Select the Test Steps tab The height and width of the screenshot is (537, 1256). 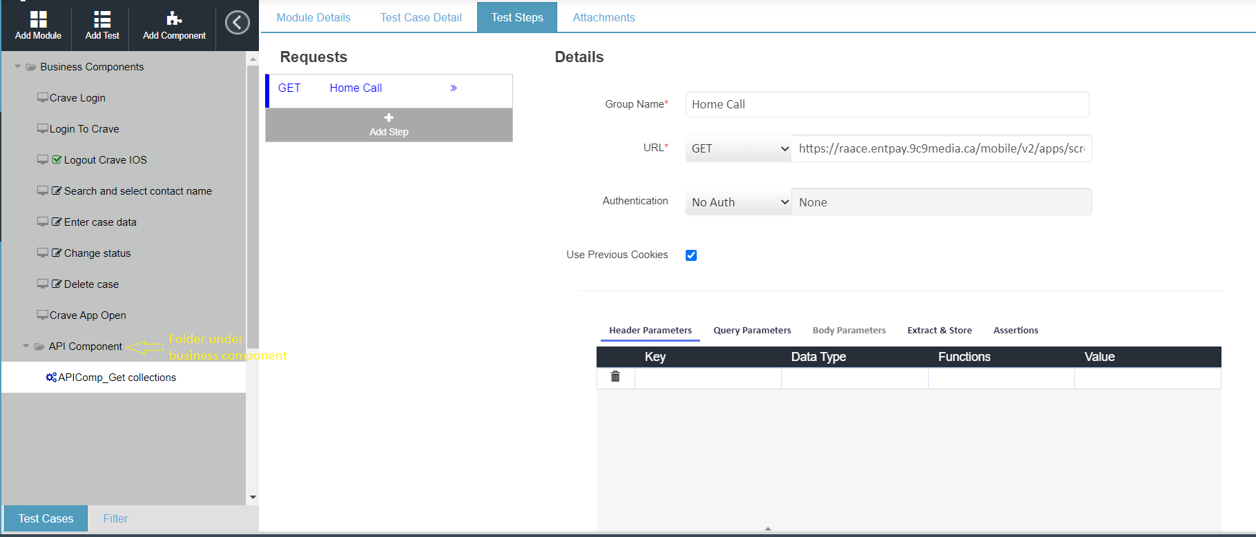pyautogui.click(x=517, y=17)
